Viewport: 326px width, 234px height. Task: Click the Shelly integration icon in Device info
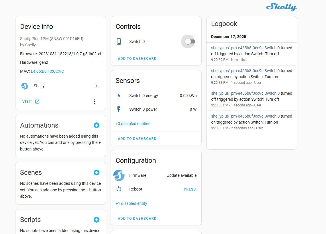pyautogui.click(x=25, y=86)
